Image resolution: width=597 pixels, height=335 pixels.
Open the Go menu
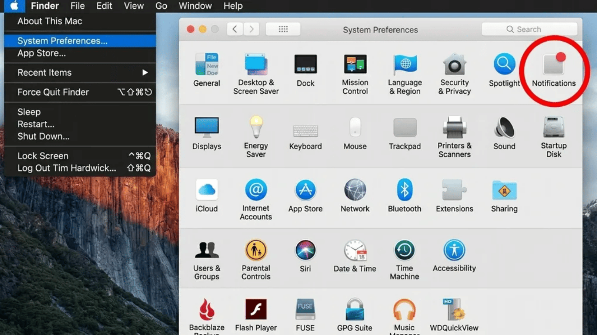point(161,6)
